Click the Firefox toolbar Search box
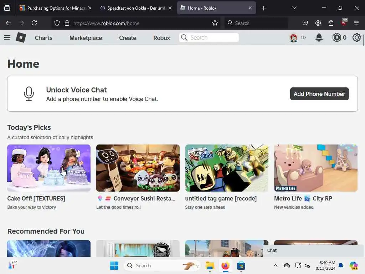The image size is (365, 274). pos(256,23)
